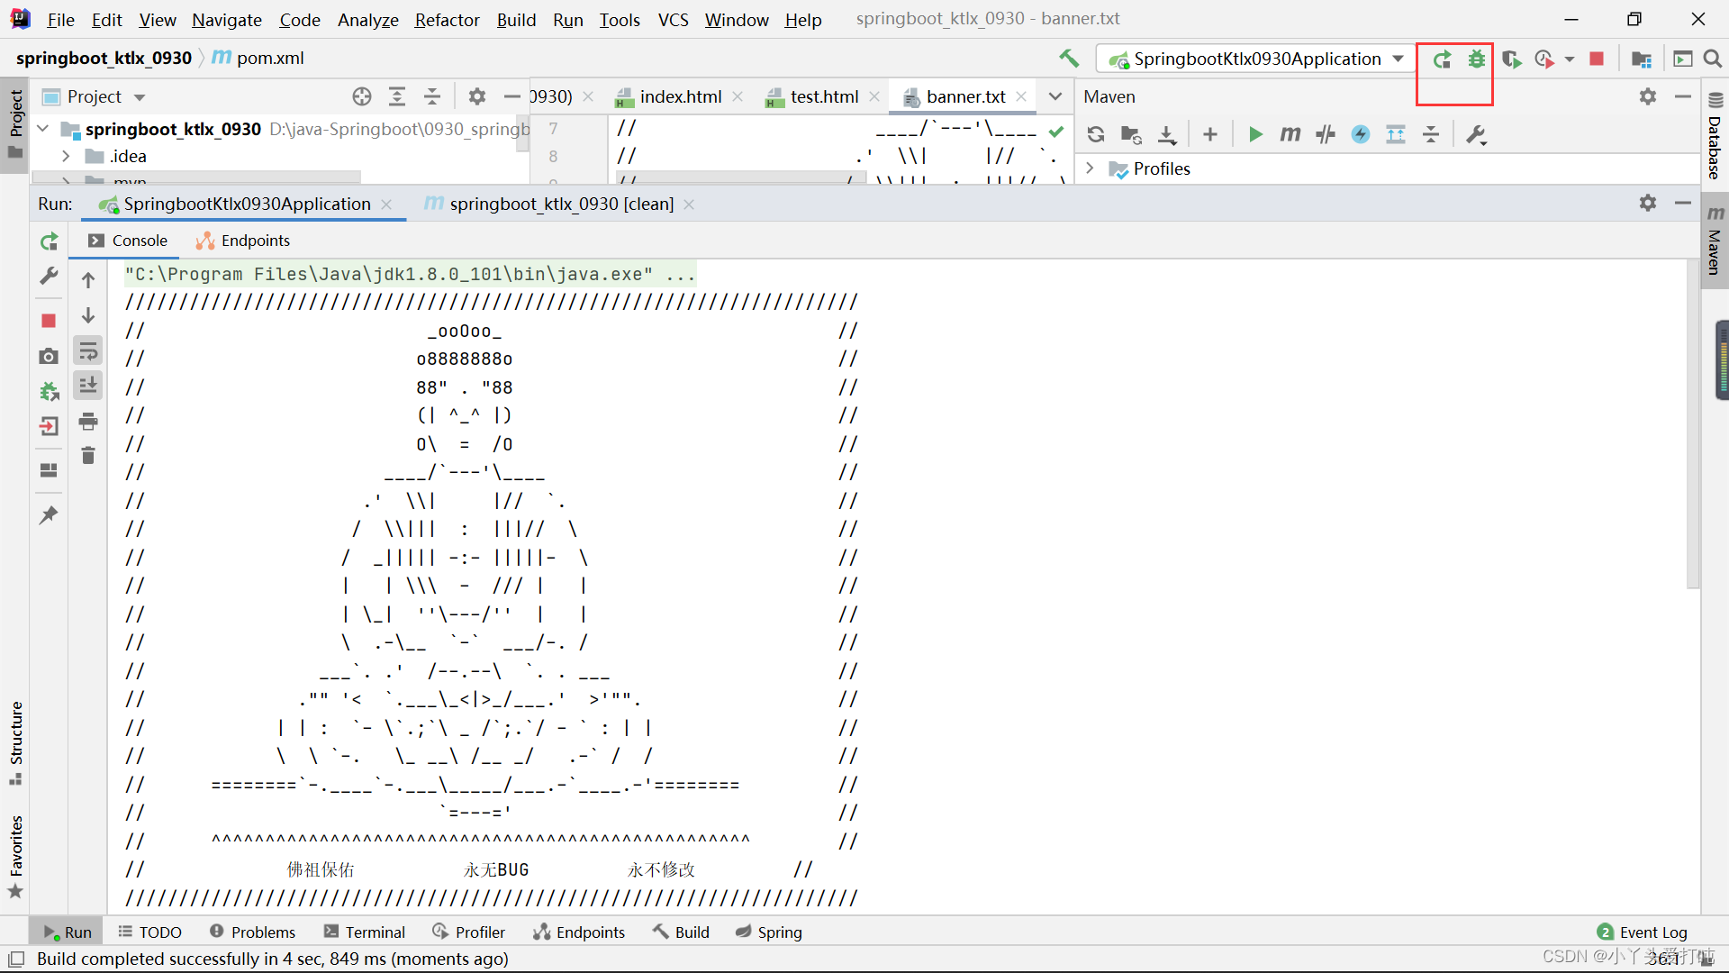The width and height of the screenshot is (1729, 973).
Task: Click the Reload Maven project icon
Action: click(x=1094, y=134)
